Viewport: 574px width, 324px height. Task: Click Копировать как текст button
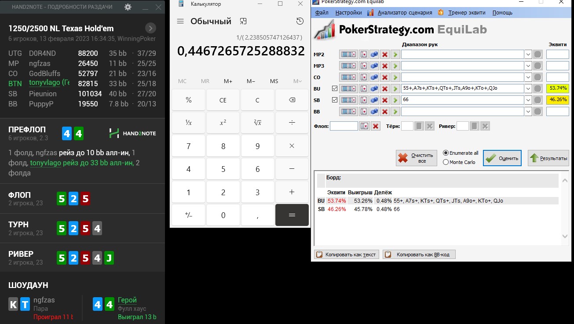[346, 255]
